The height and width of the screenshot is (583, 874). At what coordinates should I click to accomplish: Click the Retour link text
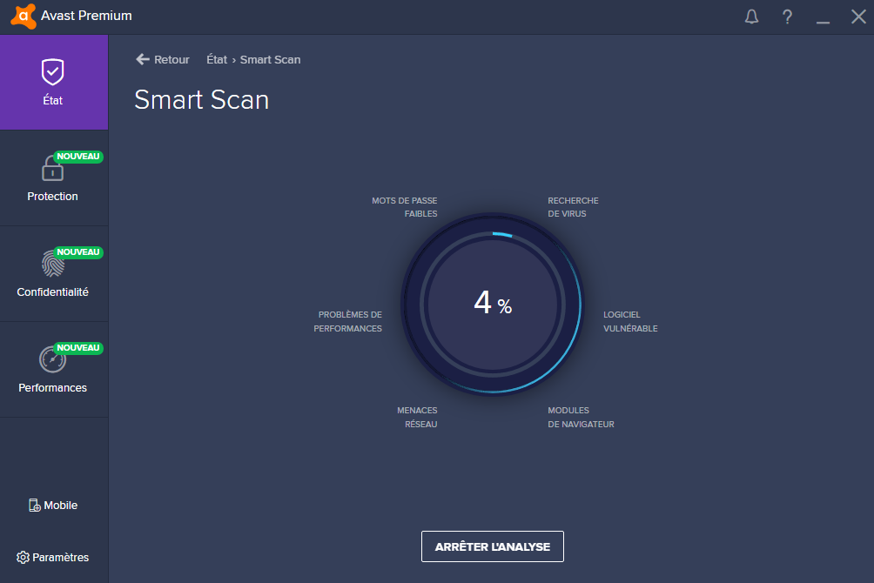coord(171,59)
